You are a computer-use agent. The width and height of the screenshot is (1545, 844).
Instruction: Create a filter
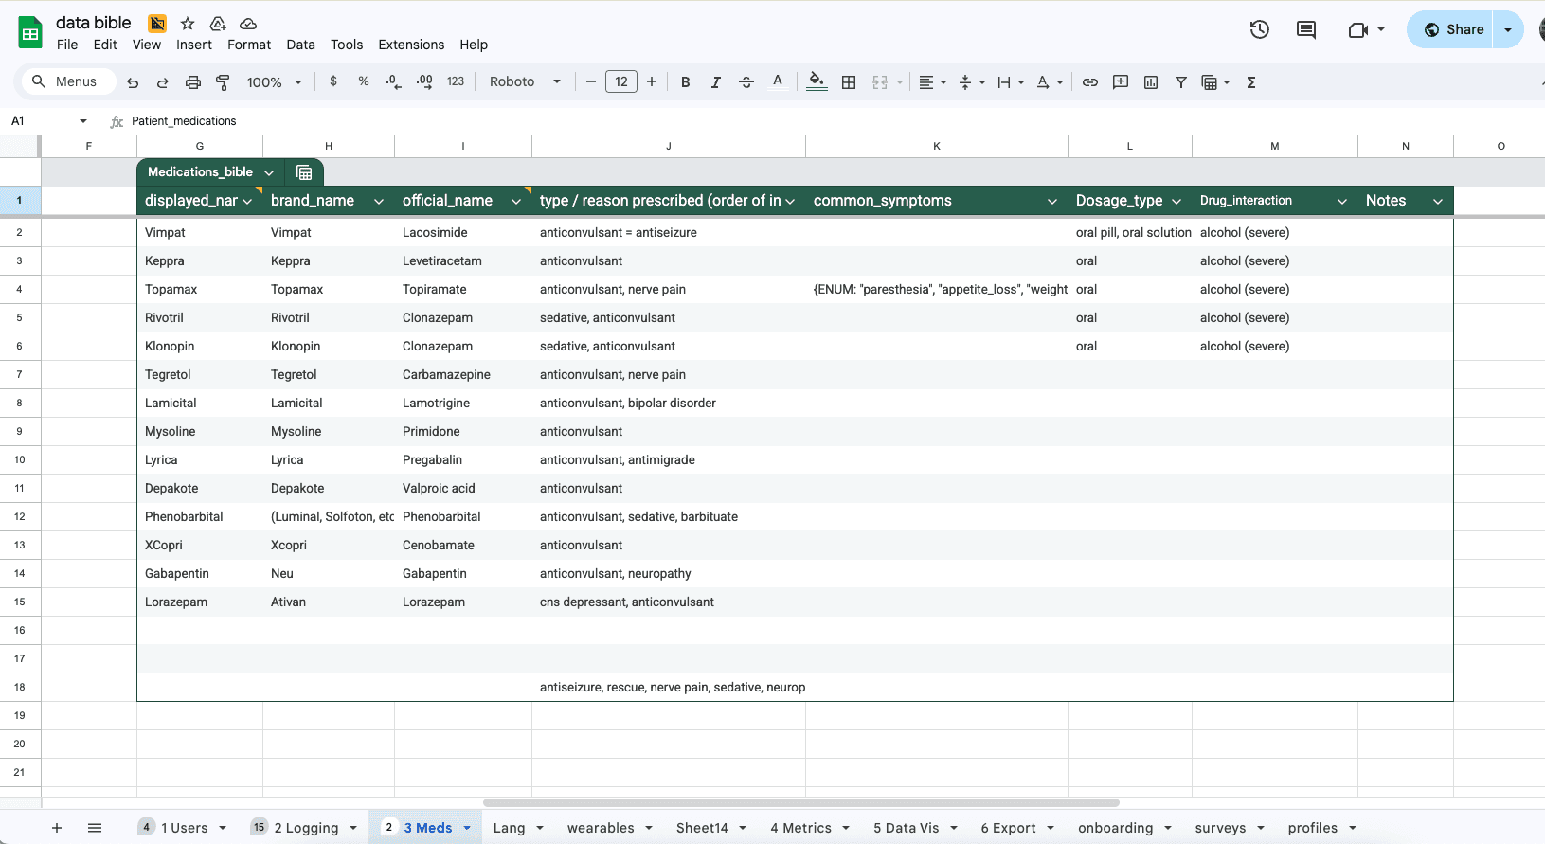[x=1181, y=82]
